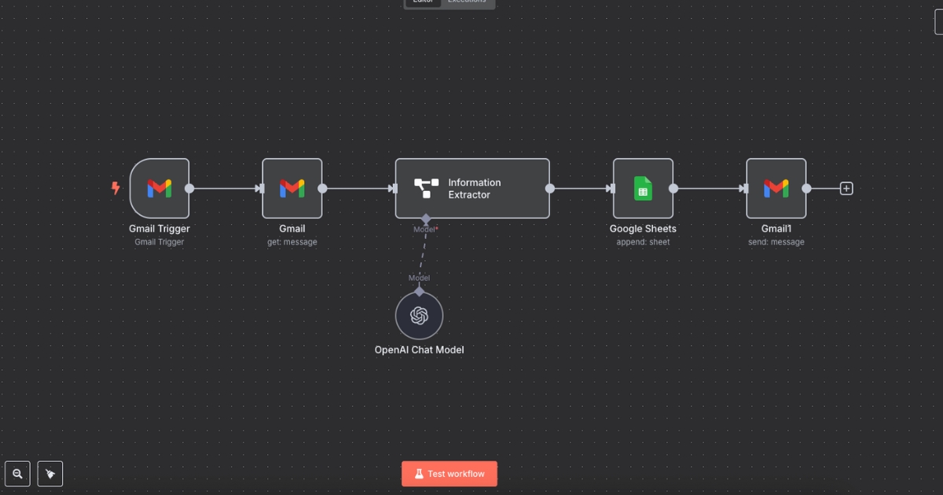The height and width of the screenshot is (495, 943).
Task: Zoom out using the magnifier icon
Action: tap(17, 474)
